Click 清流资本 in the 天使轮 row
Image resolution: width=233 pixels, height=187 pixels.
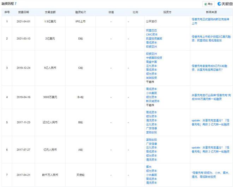pos(151,183)
